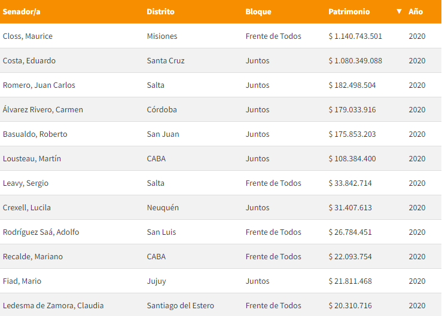Click patrimonio value $ 33.842.714
The height and width of the screenshot is (316, 442).
(350, 183)
